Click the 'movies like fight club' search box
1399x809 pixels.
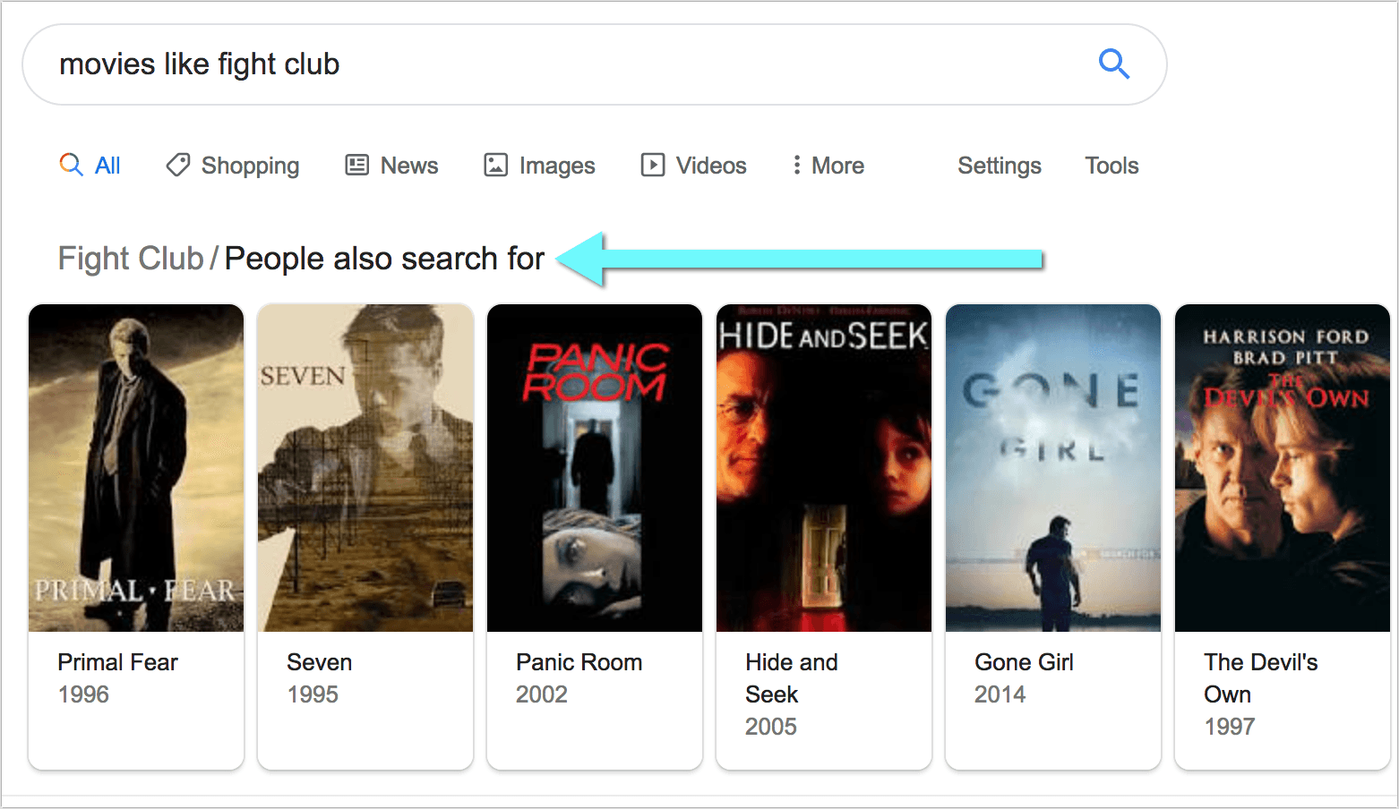[x=595, y=64]
